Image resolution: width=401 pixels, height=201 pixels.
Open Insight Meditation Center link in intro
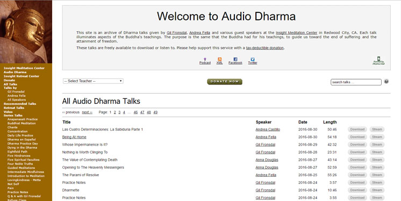pyautogui.click(x=296, y=33)
